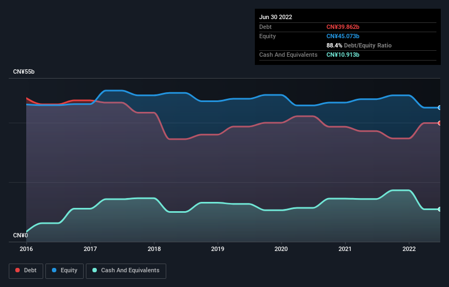
Task: Click the 2020 x-axis label
Action: coord(281,249)
